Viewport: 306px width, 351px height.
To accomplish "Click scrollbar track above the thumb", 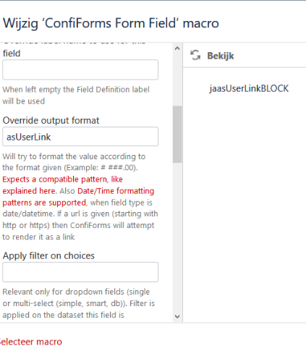I will 177,80.
